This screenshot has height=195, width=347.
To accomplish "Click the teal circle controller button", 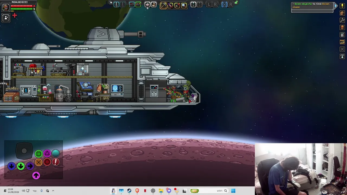I will click(56, 154).
